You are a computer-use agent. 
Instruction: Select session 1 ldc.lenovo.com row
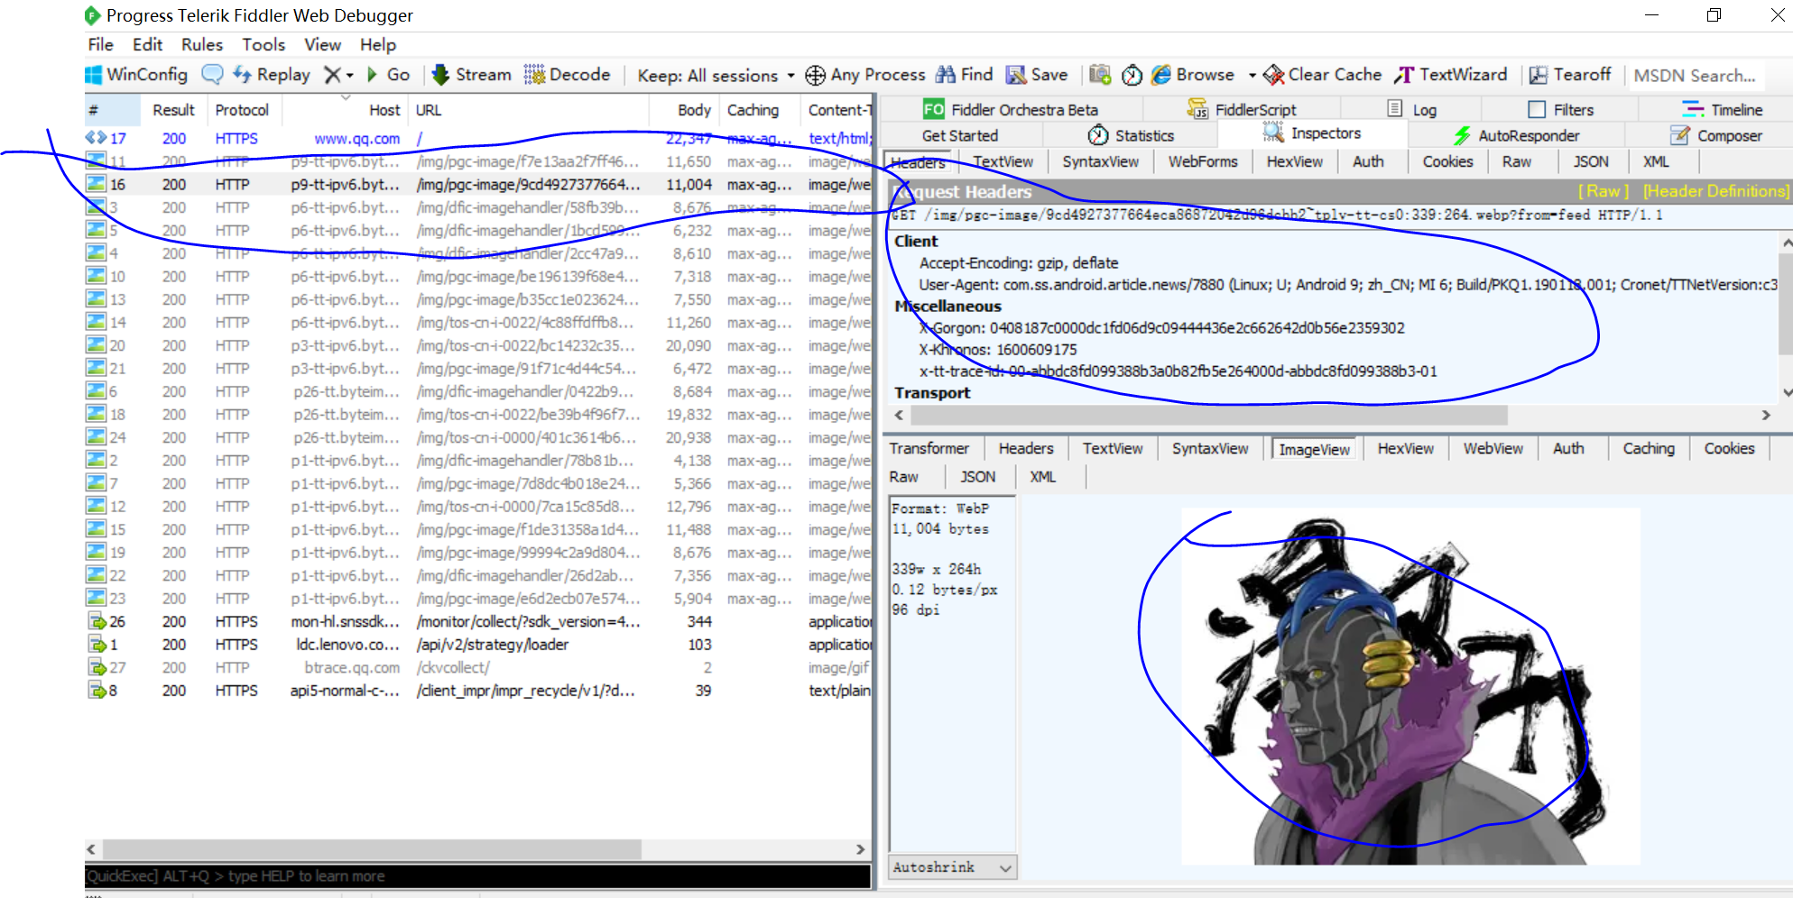(x=478, y=645)
